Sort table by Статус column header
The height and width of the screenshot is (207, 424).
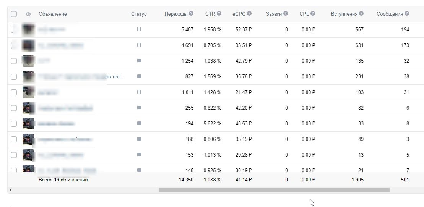click(x=139, y=14)
